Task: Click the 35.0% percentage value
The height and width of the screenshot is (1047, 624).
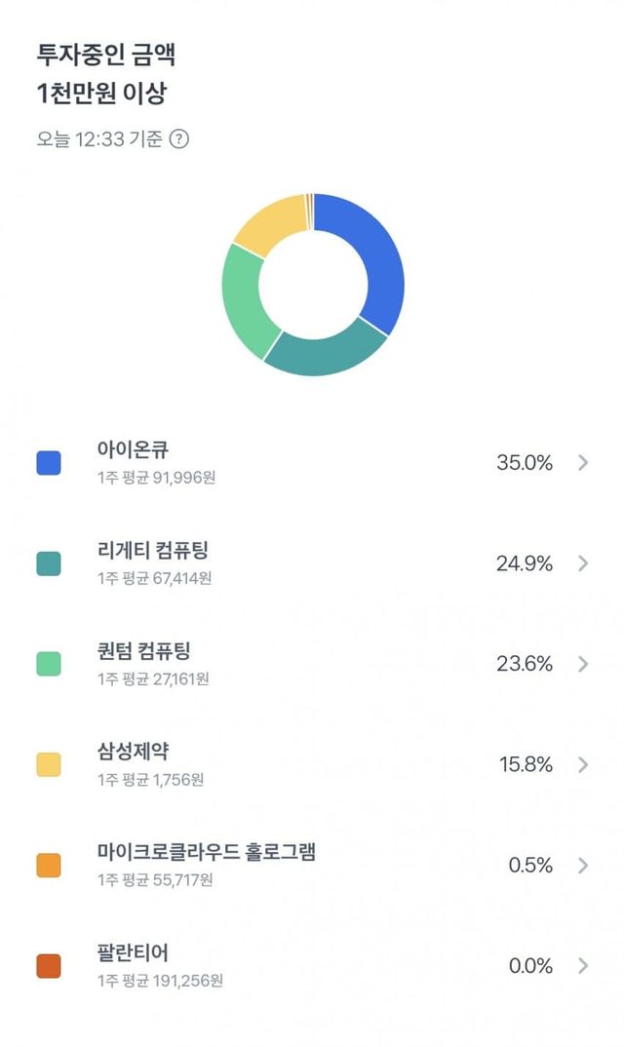Action: tap(525, 463)
